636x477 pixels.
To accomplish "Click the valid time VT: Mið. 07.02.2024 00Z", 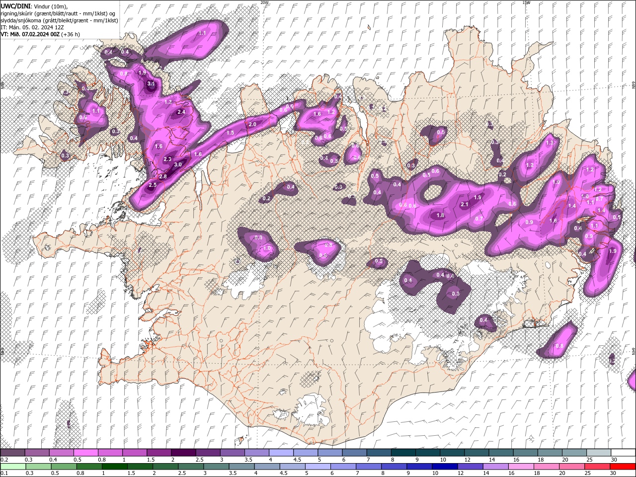I will click(30, 34).
